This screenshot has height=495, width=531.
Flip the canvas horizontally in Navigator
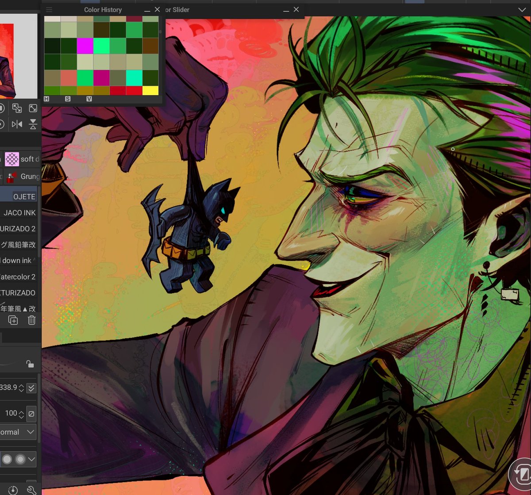(x=17, y=124)
